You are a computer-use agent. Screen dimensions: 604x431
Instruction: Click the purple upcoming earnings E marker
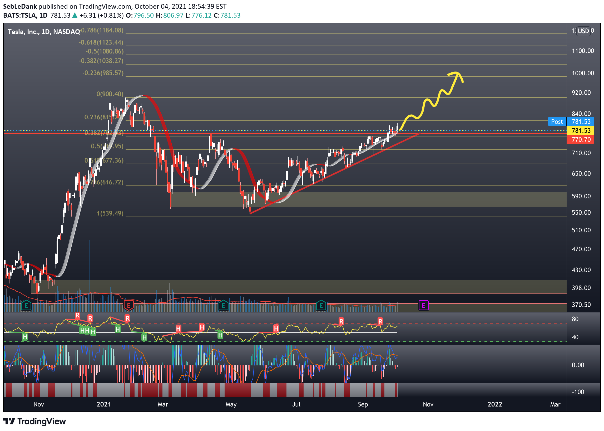click(423, 306)
